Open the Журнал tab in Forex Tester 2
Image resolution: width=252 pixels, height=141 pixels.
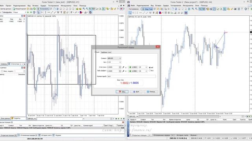tap(193, 135)
